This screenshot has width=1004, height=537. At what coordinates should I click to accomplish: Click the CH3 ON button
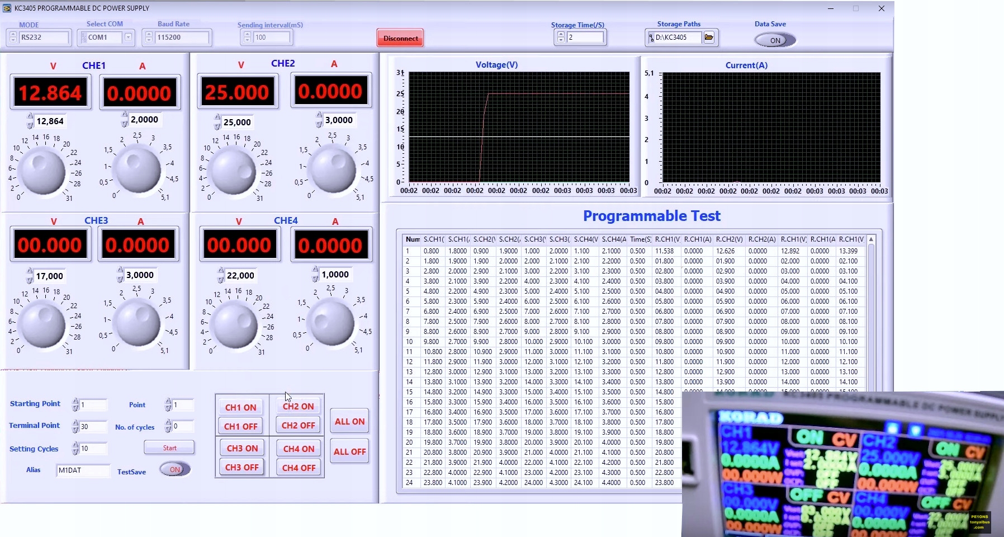pos(242,449)
